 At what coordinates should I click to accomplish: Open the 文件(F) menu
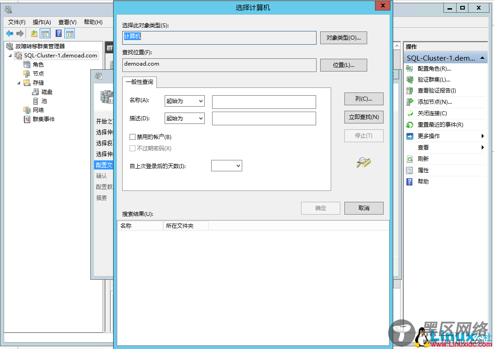click(x=17, y=22)
